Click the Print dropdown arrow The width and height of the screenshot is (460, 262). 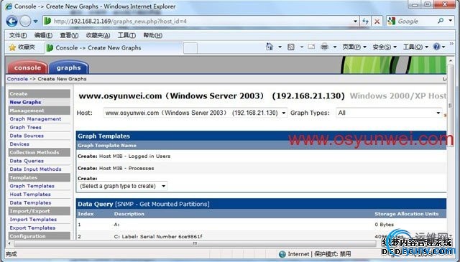[334, 47]
